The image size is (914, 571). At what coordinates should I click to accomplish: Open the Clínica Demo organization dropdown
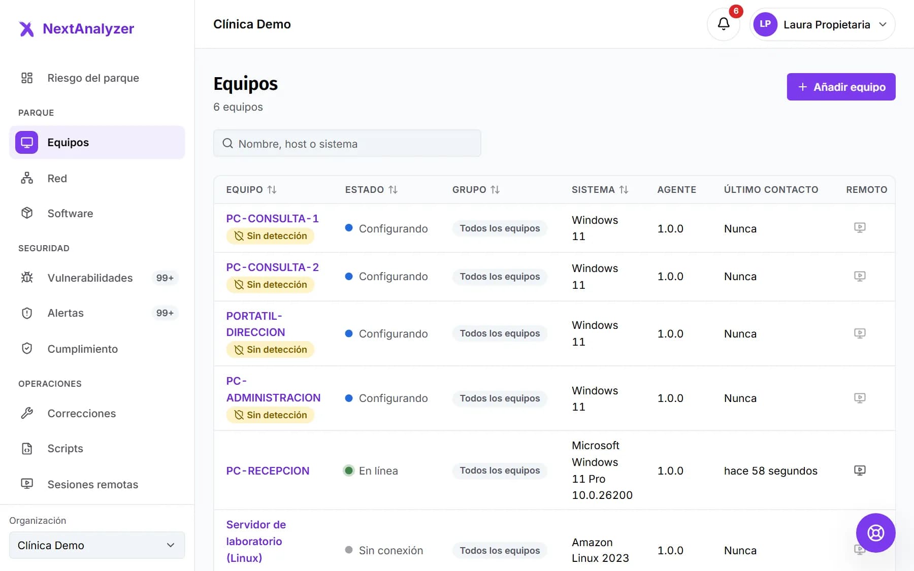[97, 545]
